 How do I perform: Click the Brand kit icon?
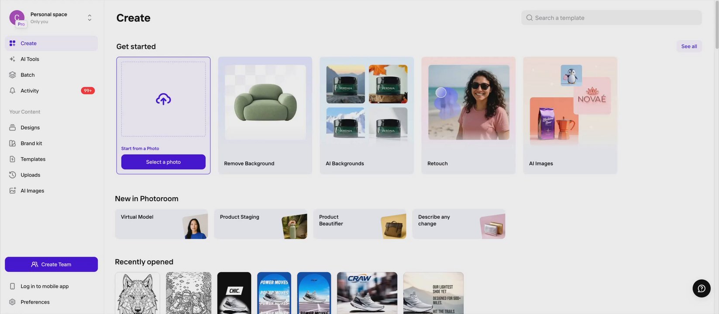(12, 143)
